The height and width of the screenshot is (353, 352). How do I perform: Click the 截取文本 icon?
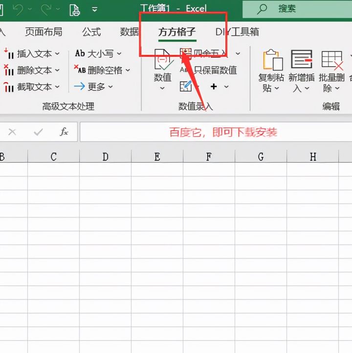click(x=9, y=87)
